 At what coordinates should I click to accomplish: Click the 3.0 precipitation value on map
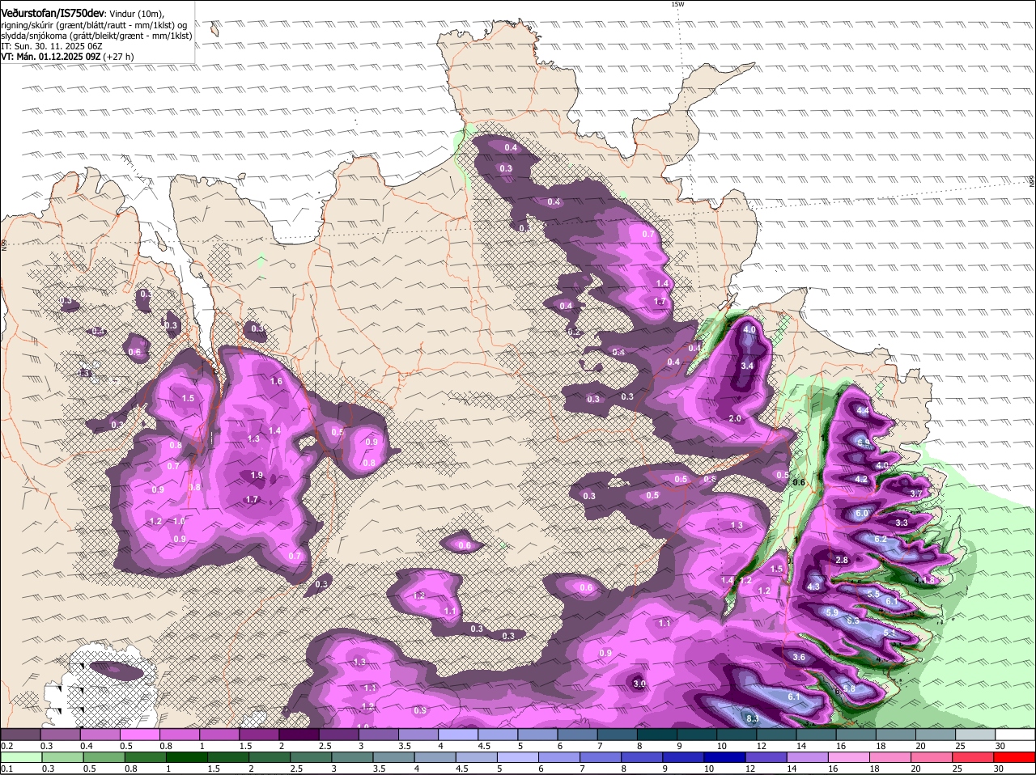coord(639,684)
